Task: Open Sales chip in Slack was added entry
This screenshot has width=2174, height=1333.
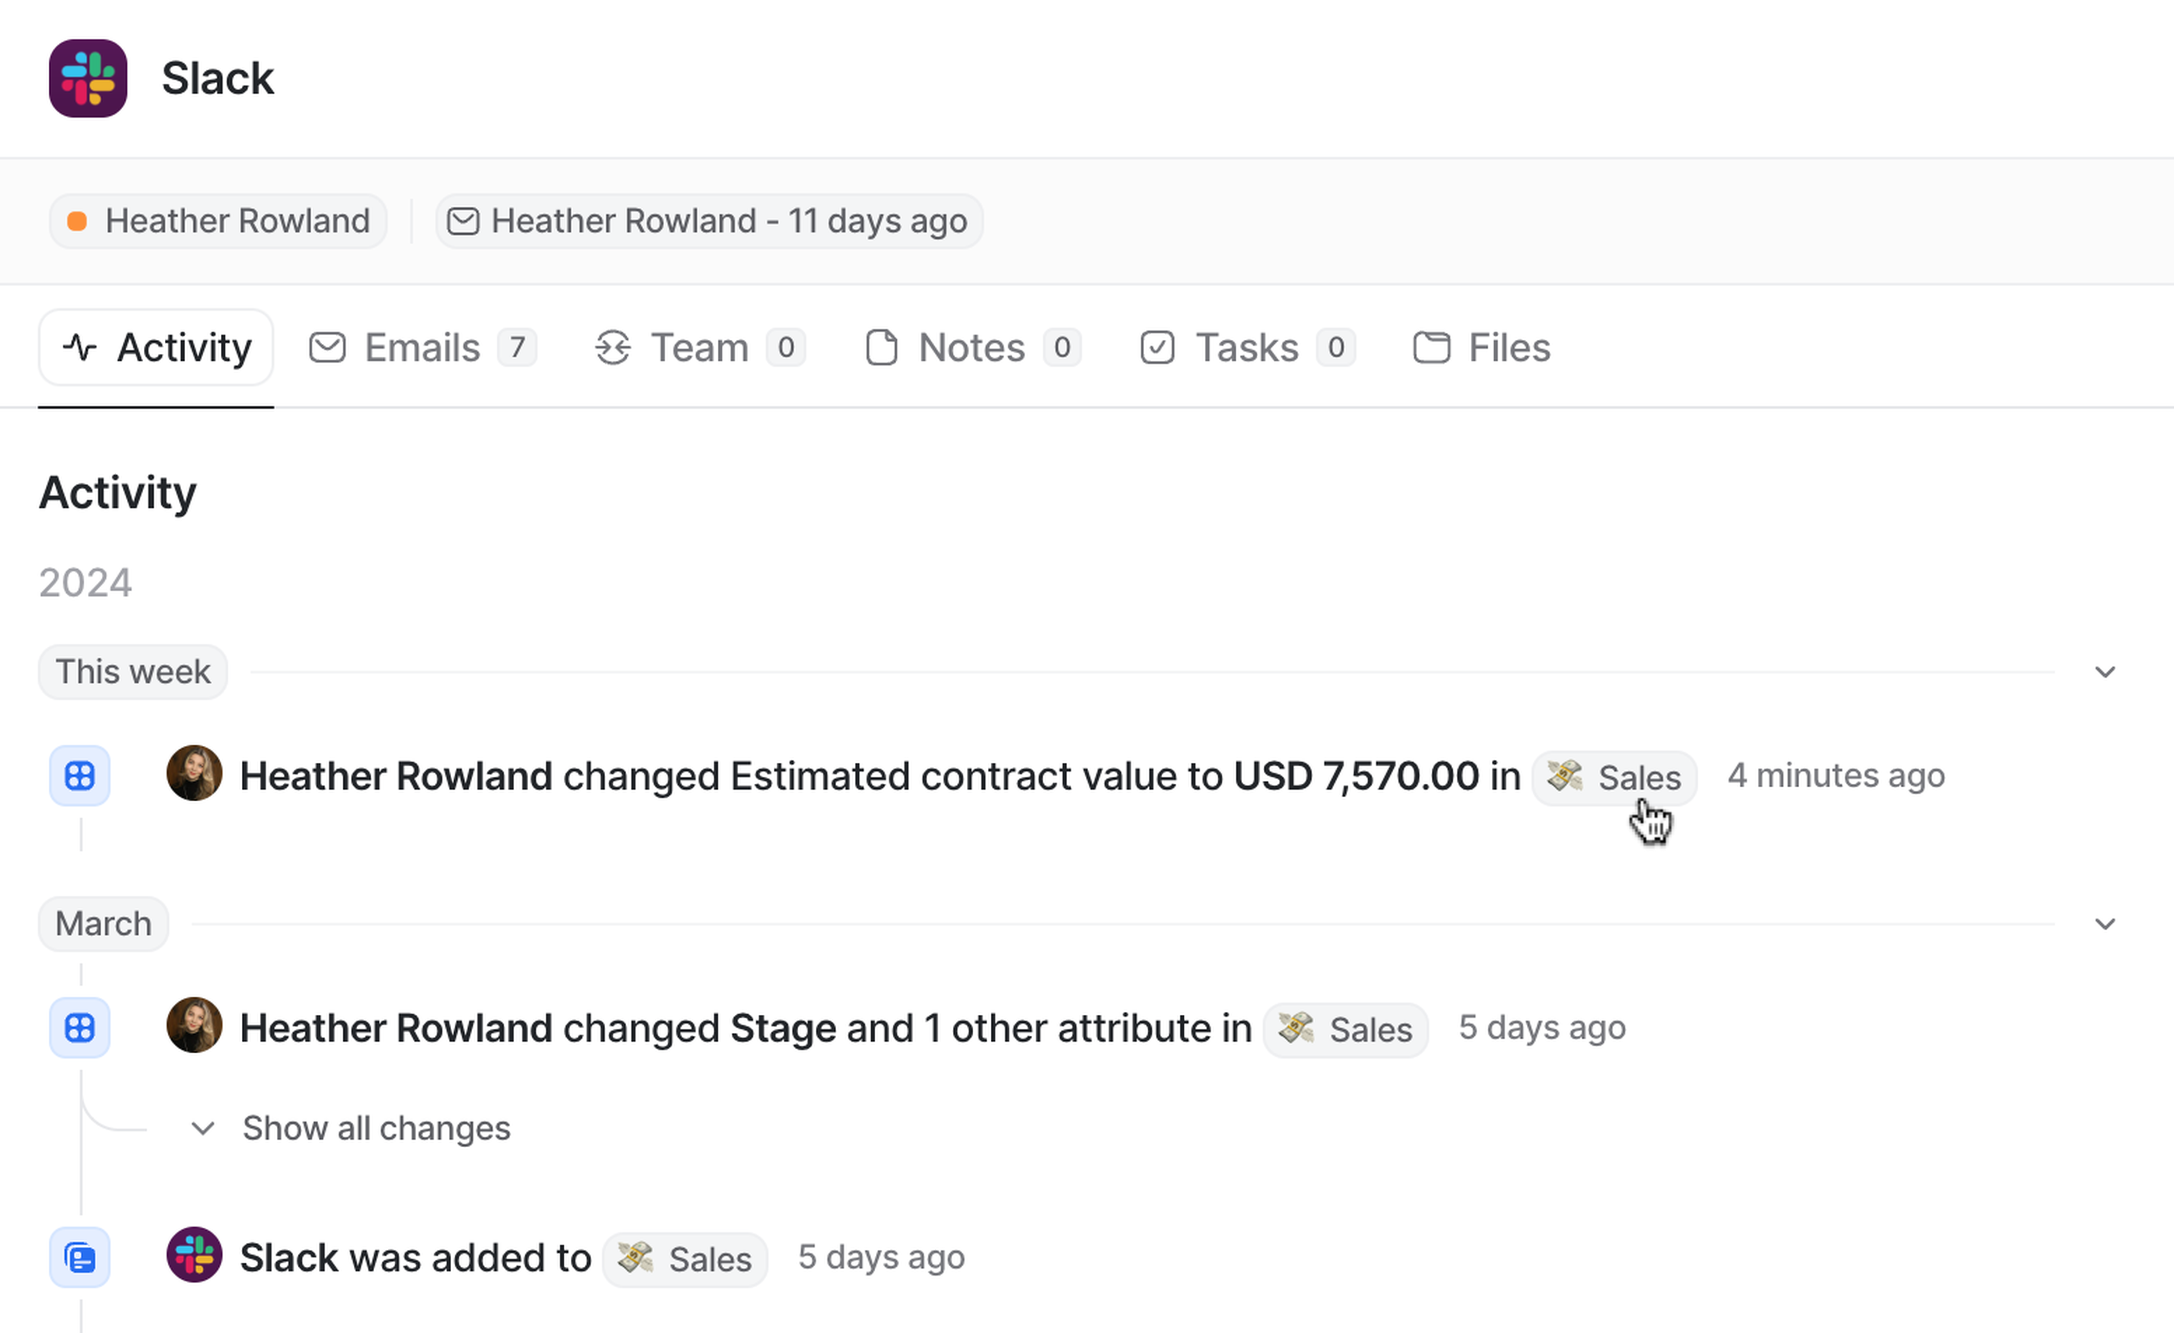Action: click(684, 1259)
